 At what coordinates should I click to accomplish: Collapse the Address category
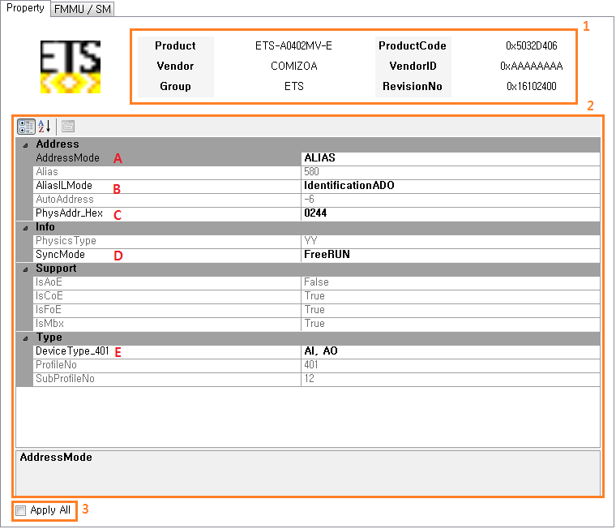(24, 144)
